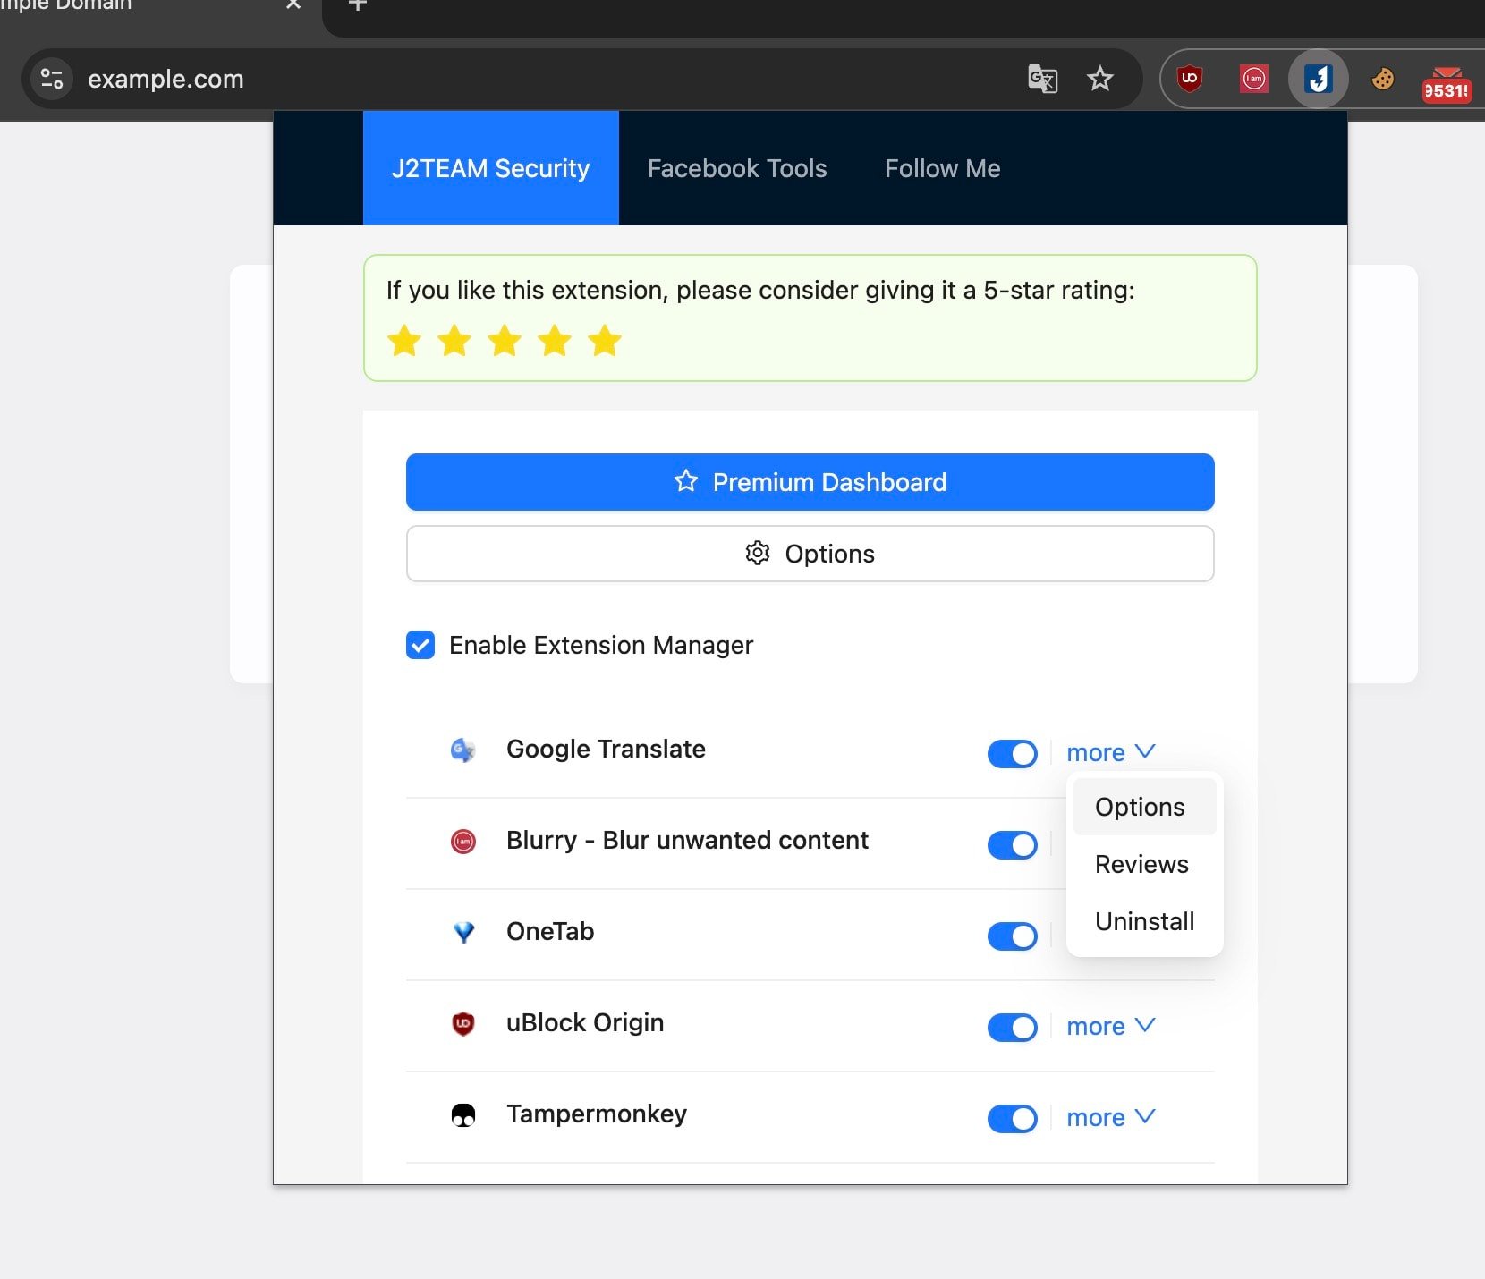This screenshot has height=1279, width=1485.
Task: Select Uninstall from the dropdown menu
Action: click(x=1144, y=921)
